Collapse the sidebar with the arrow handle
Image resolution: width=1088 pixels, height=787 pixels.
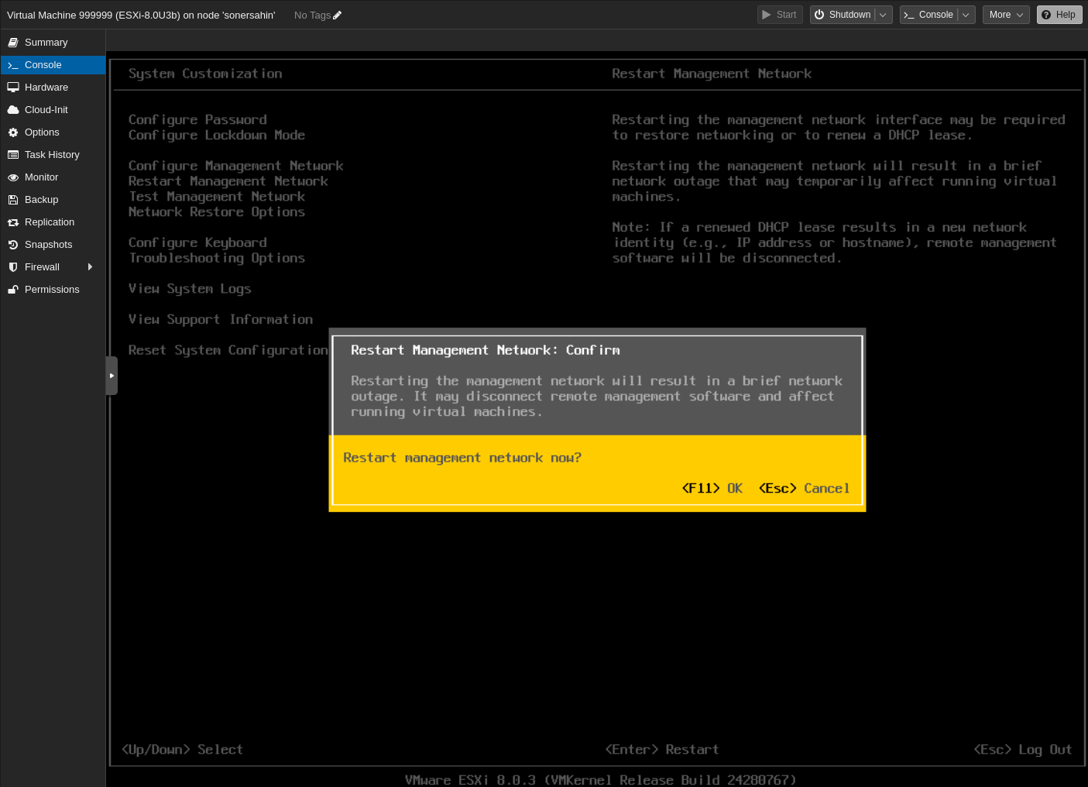coord(112,375)
